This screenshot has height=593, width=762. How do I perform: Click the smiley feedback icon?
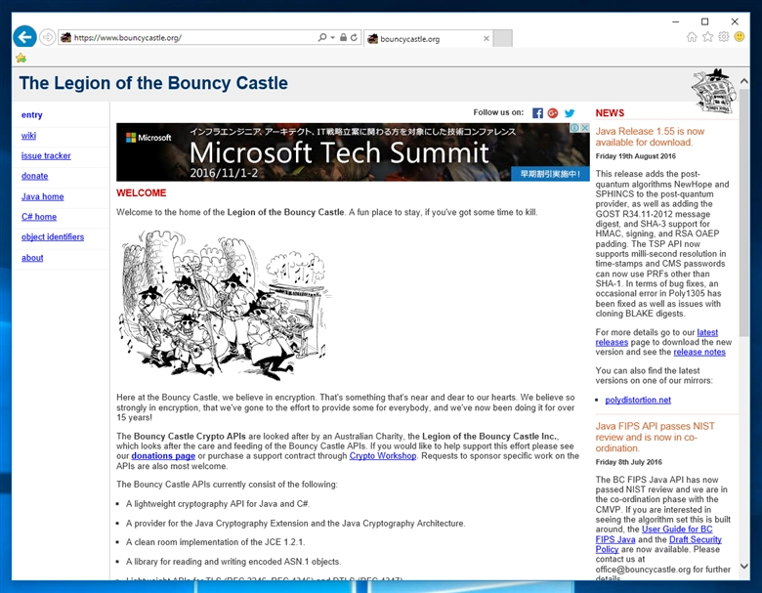(740, 37)
